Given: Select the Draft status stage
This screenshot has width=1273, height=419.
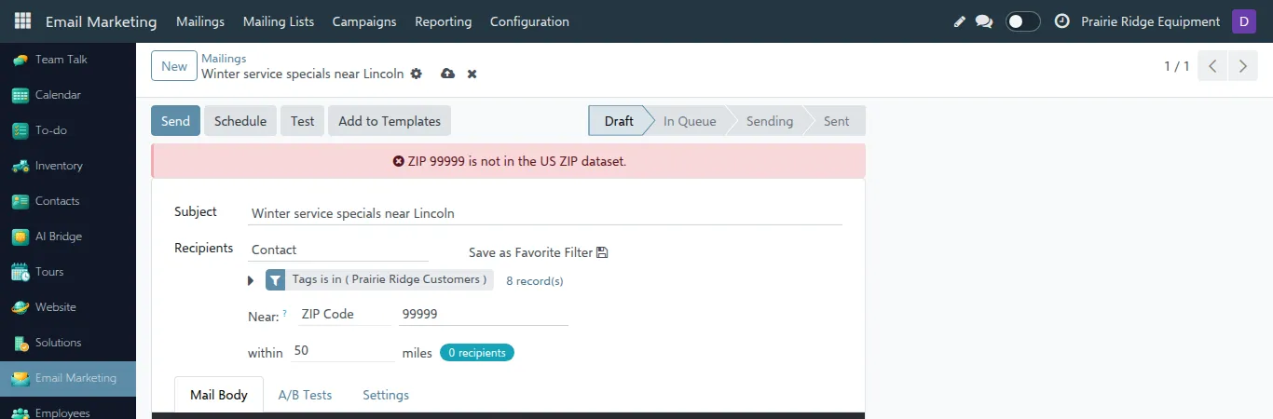Looking at the screenshot, I should (618, 121).
